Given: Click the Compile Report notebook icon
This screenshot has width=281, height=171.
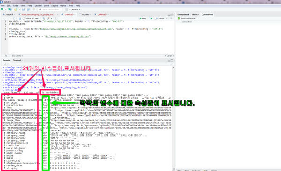Looking at the screenshot, I should click(56, 18).
